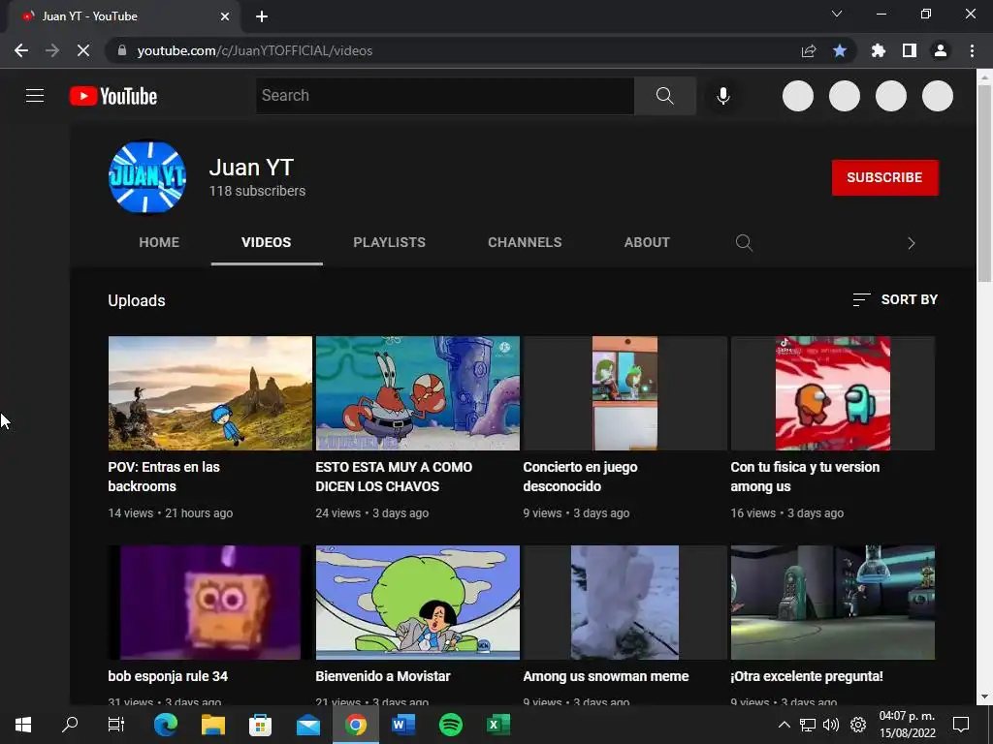993x744 pixels.
Task: Click the browser address bar URL
Action: [255, 50]
